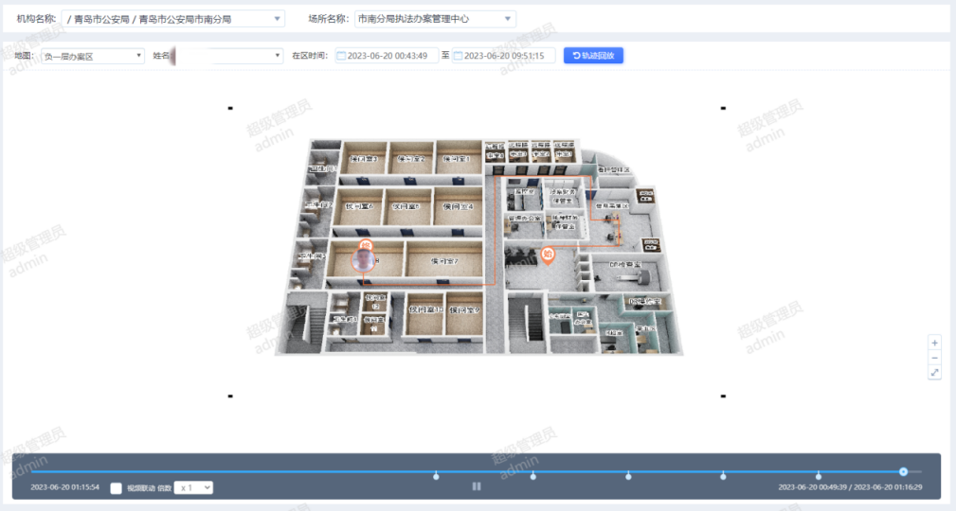The width and height of the screenshot is (956, 511).
Task: Click the calendar icon of the start time field
Action: tap(341, 56)
